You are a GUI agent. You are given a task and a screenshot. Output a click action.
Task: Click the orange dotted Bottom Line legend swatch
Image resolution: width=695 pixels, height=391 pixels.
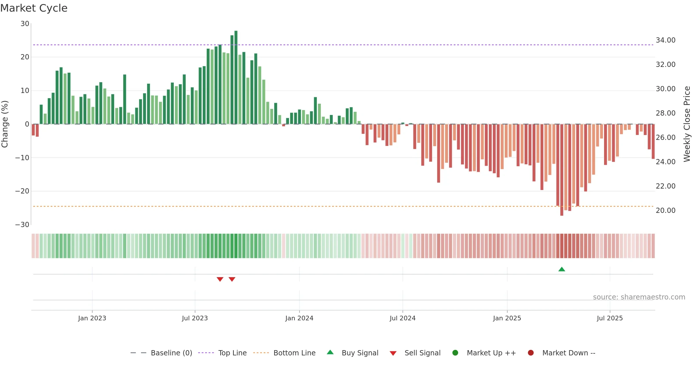(261, 353)
